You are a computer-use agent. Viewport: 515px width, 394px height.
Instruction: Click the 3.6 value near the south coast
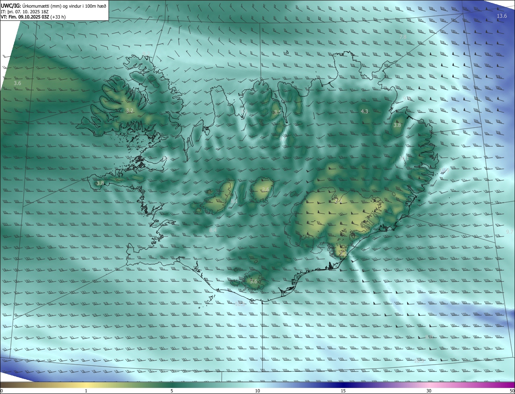pyautogui.click(x=253, y=282)
